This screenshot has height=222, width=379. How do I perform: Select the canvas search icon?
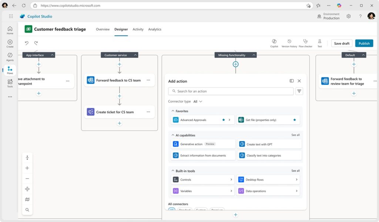(x=27, y=210)
